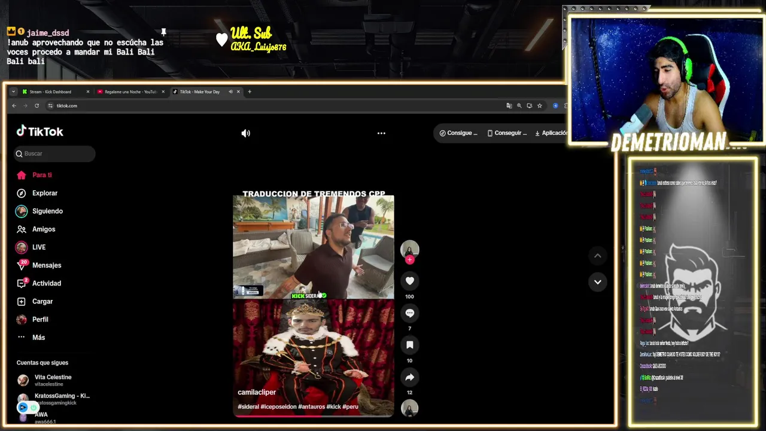The height and width of the screenshot is (431, 766).
Task: Bookmark the video to favorites
Action: click(409, 345)
